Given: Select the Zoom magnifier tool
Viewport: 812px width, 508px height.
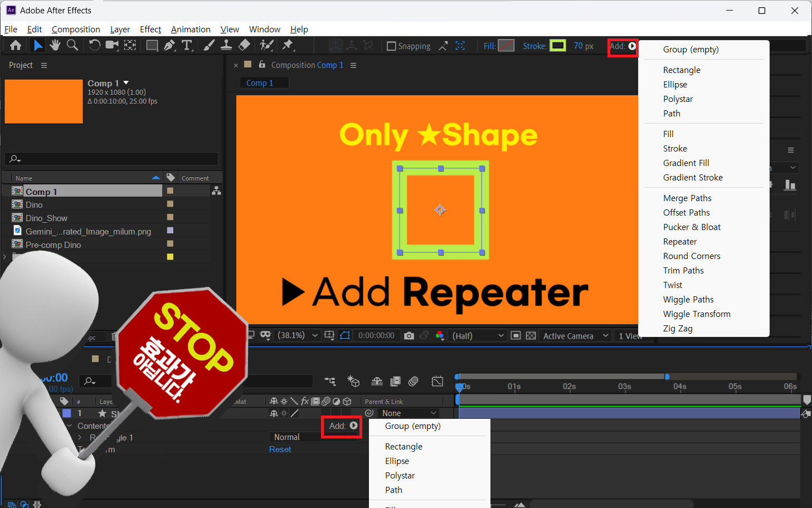Looking at the screenshot, I should (x=72, y=46).
